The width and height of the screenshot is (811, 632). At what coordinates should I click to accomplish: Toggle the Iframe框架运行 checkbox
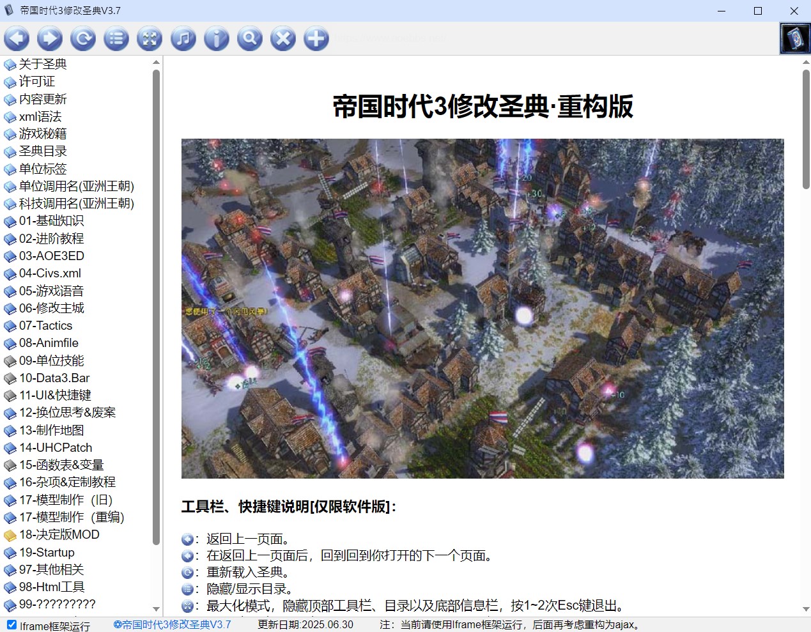coord(12,625)
